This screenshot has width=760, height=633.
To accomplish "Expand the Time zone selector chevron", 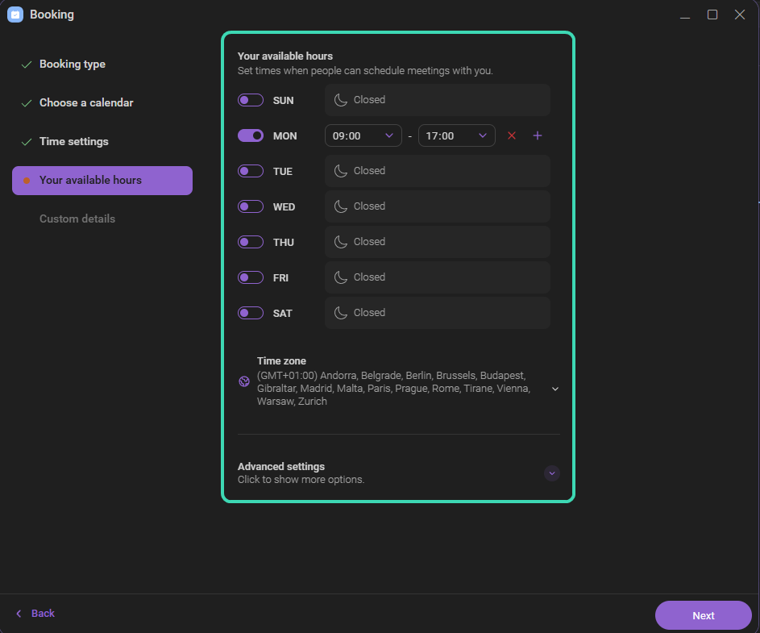I will pos(555,389).
